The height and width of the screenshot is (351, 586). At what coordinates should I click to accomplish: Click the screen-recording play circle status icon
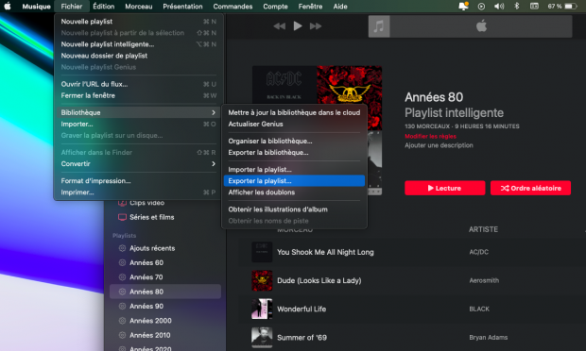click(481, 6)
